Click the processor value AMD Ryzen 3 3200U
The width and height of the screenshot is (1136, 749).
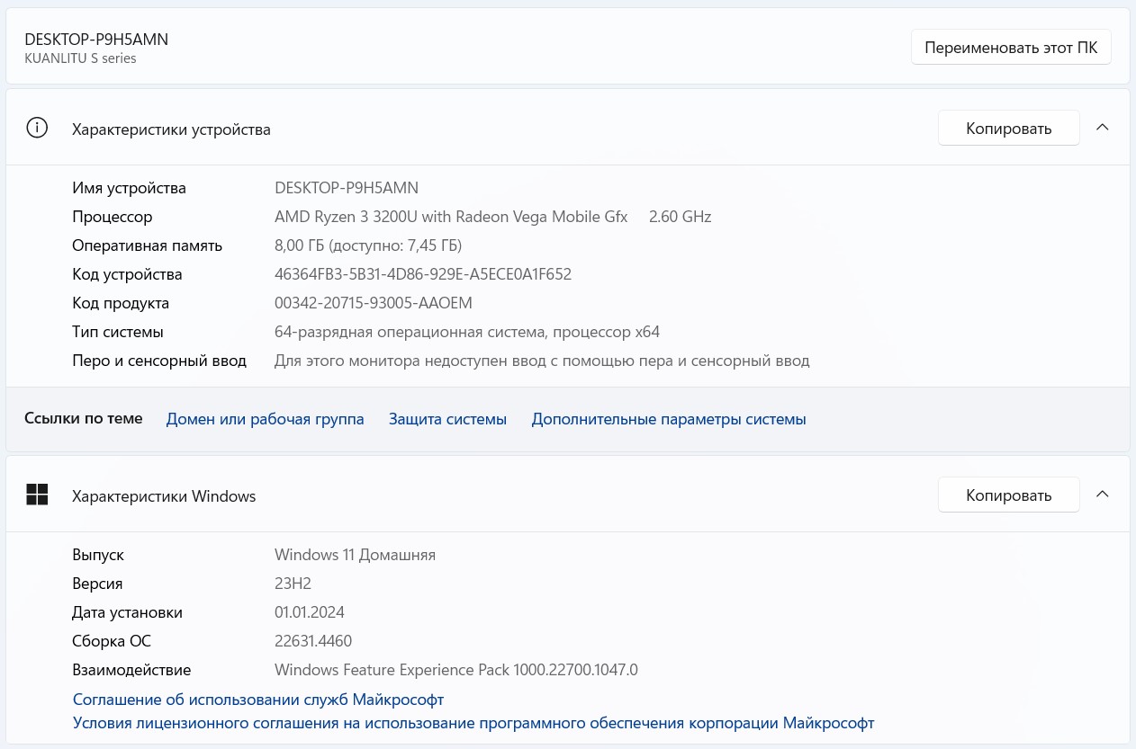(x=451, y=217)
